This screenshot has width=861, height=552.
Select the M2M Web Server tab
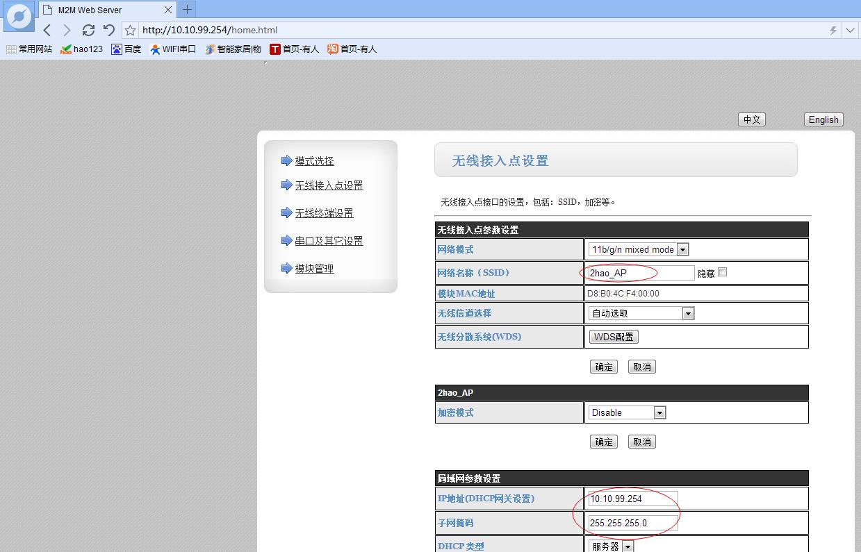[106, 10]
